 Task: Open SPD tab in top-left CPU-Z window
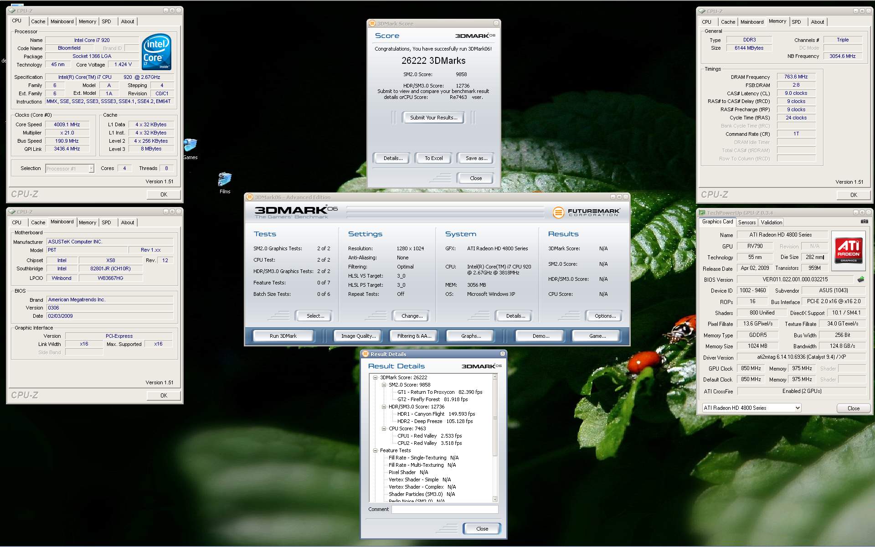(106, 21)
